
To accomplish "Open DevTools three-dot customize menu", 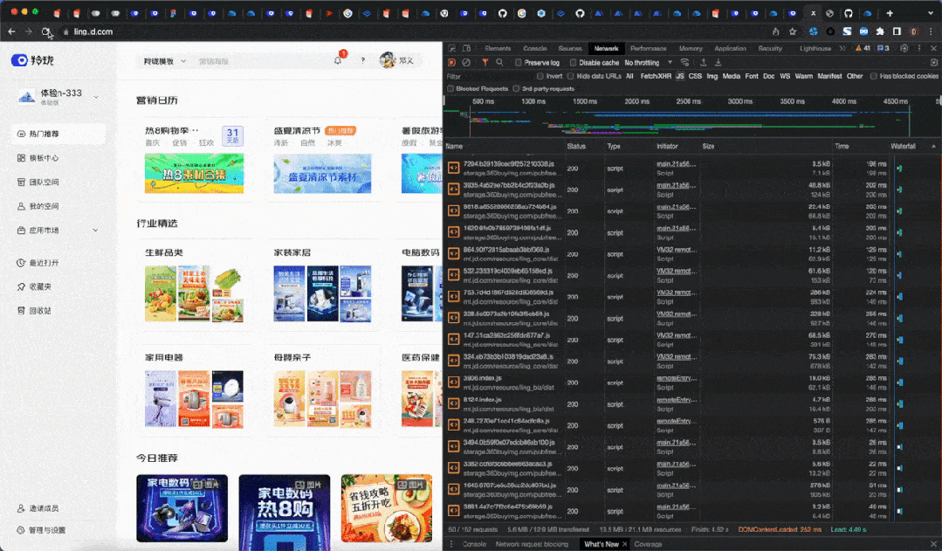I will (x=919, y=49).
